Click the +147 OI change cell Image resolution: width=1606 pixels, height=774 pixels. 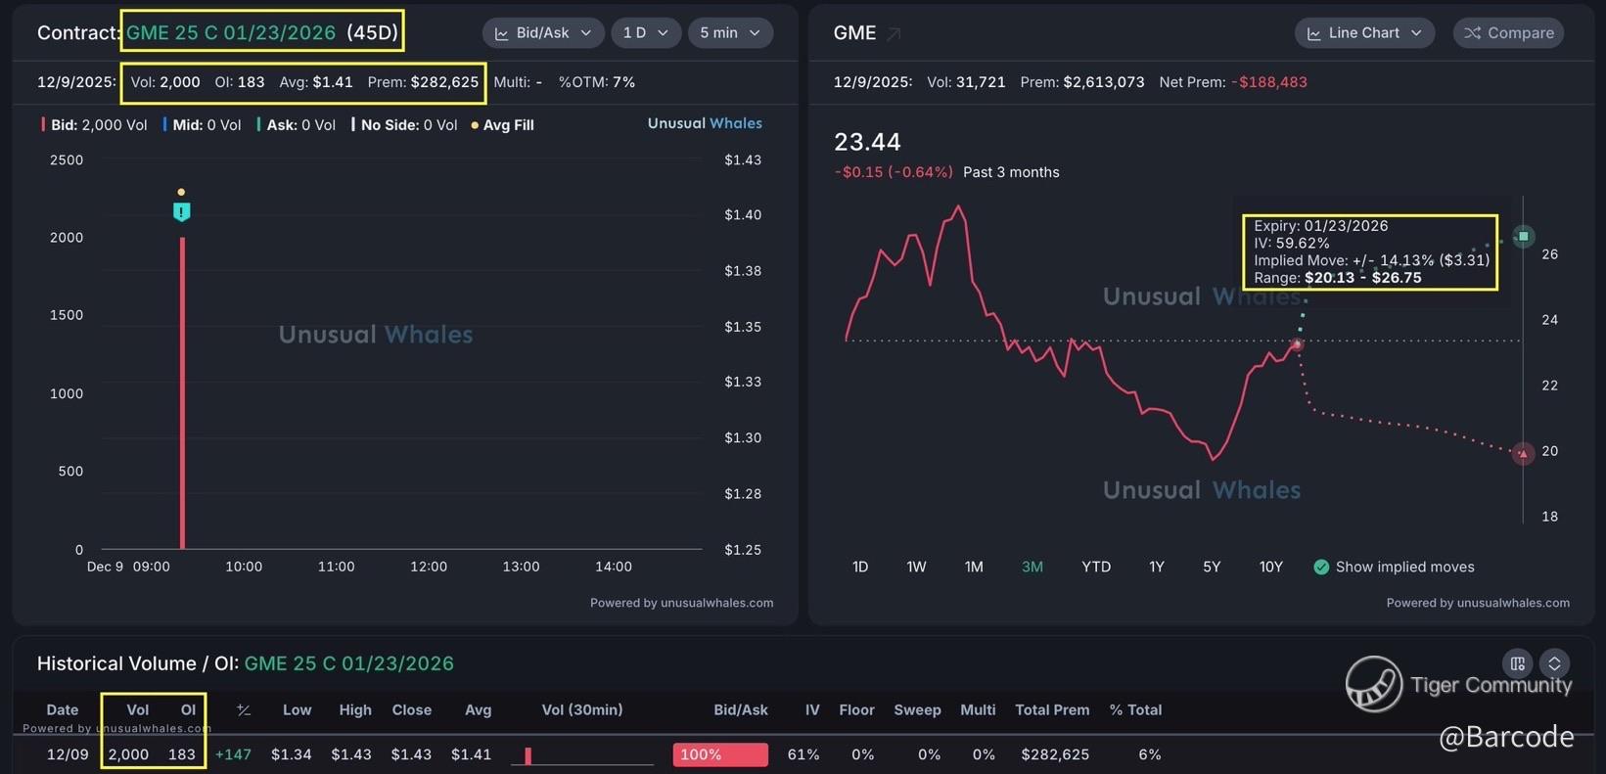click(x=233, y=754)
